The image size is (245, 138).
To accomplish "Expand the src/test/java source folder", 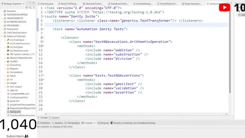I will 5,47.
